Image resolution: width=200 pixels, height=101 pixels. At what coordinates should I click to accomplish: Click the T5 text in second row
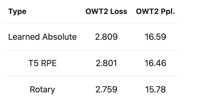tap(33, 63)
